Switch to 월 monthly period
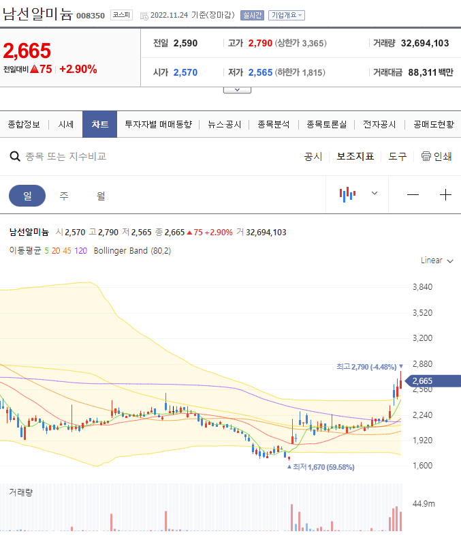Viewport: 461px width, 538px height. tap(101, 196)
